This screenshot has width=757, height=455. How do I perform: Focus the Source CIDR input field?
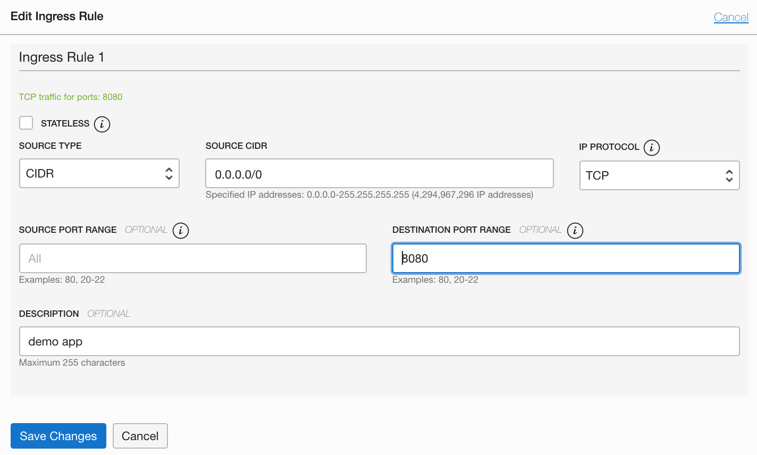tap(380, 174)
